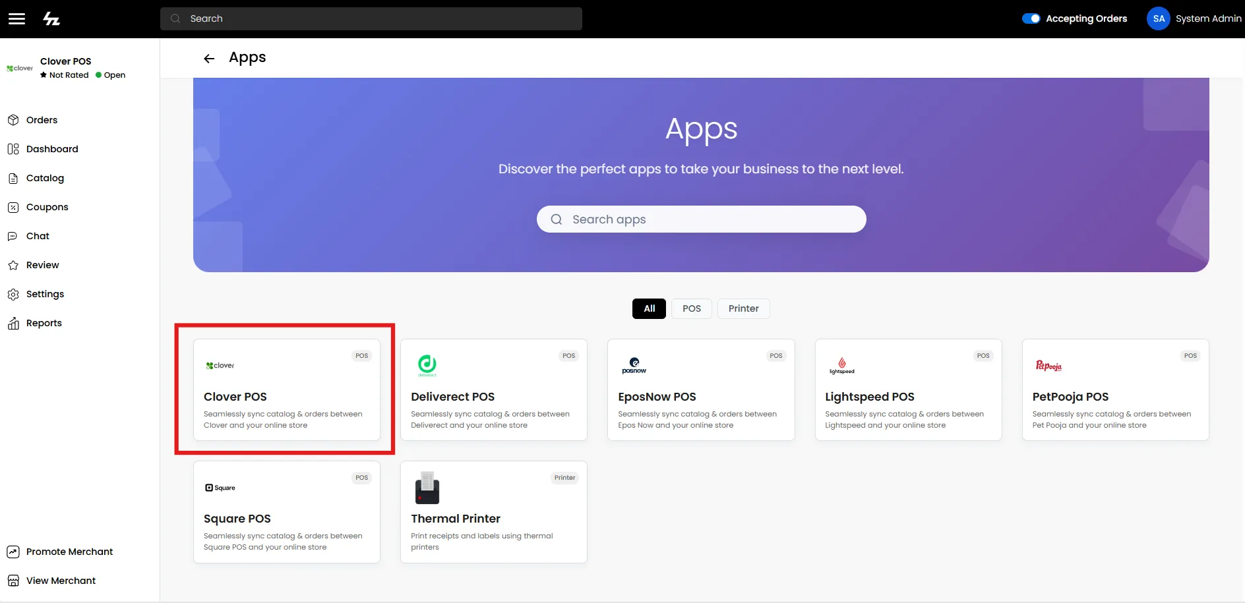Click the Deliverect POS title

pyautogui.click(x=452, y=397)
